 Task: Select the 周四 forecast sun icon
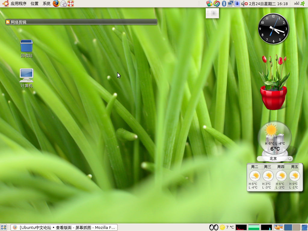tap(281, 176)
